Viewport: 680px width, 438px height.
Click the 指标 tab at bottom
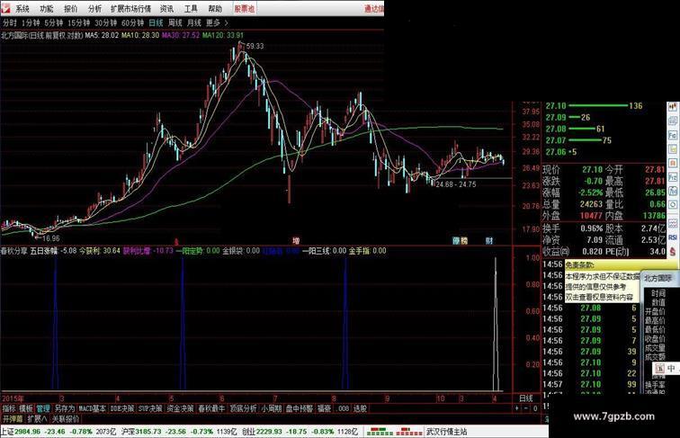point(9,408)
